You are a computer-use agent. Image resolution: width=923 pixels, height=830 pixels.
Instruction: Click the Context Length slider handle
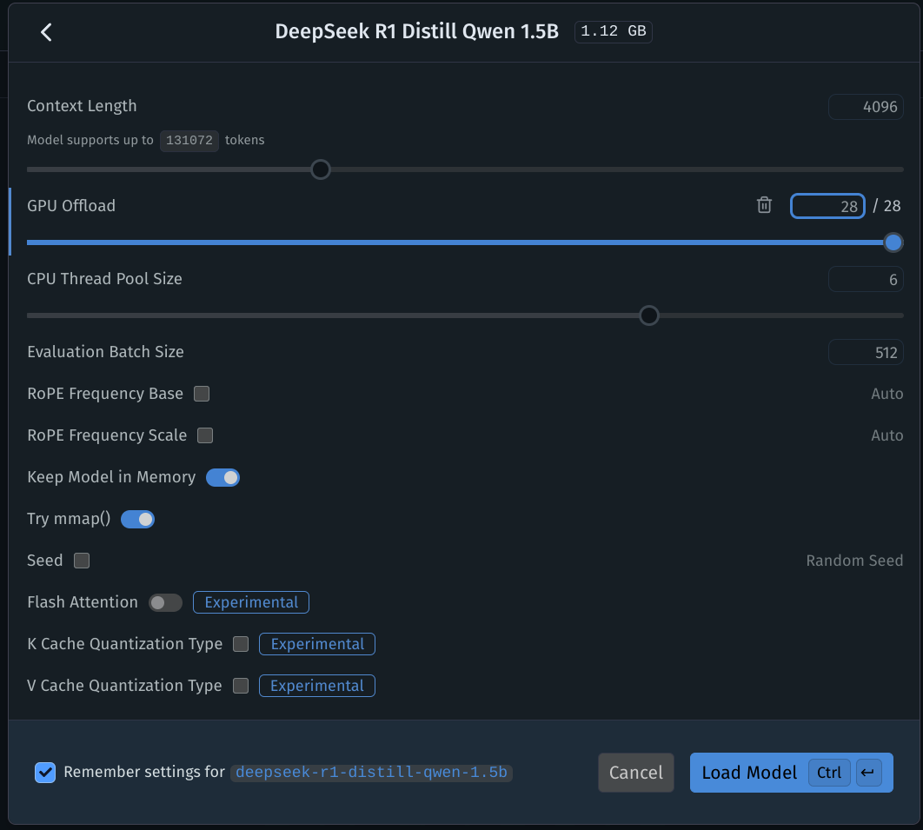320,169
